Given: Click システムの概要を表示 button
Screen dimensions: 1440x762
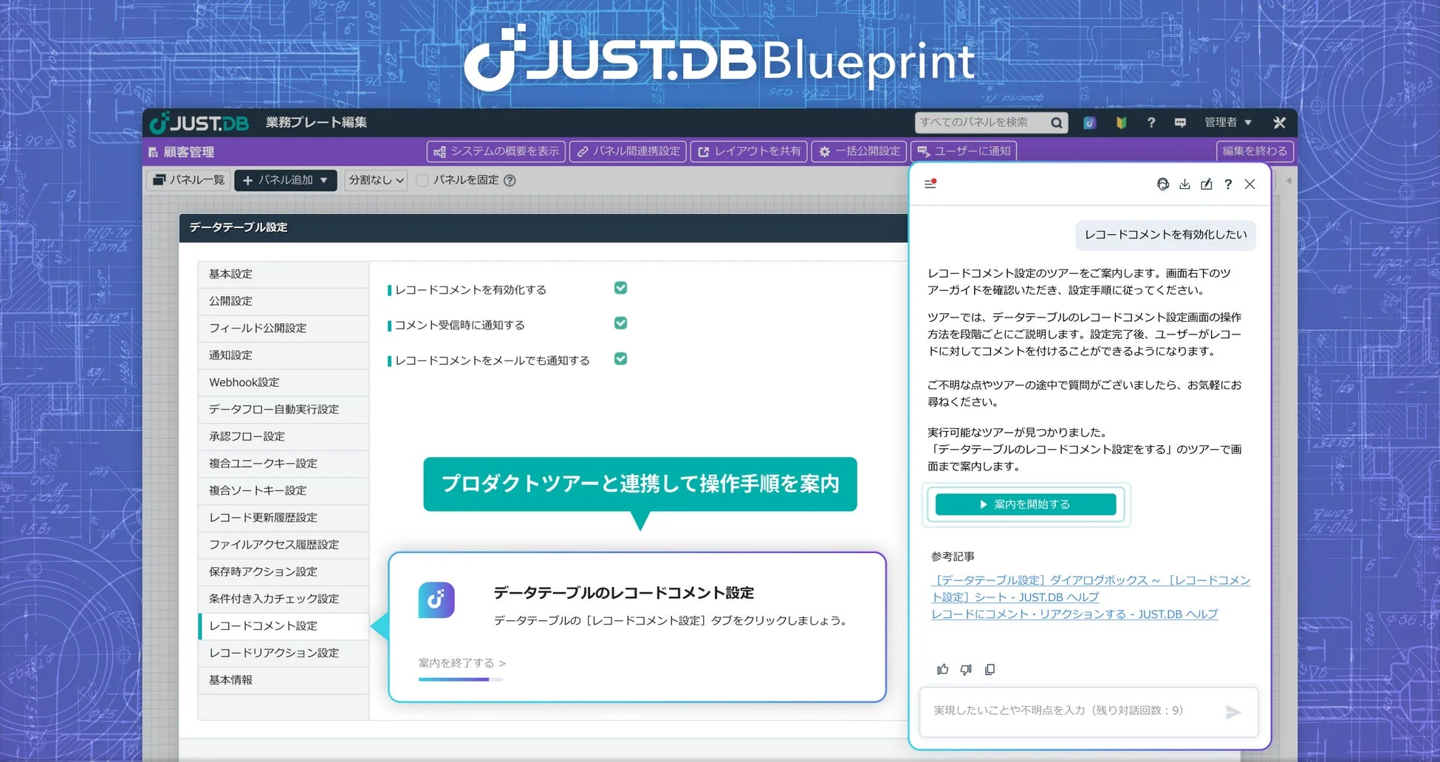Looking at the screenshot, I should [496, 151].
